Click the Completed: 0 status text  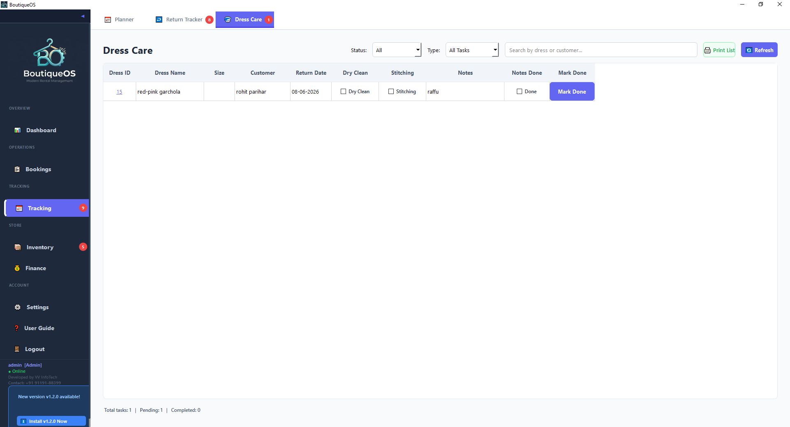tap(186, 410)
